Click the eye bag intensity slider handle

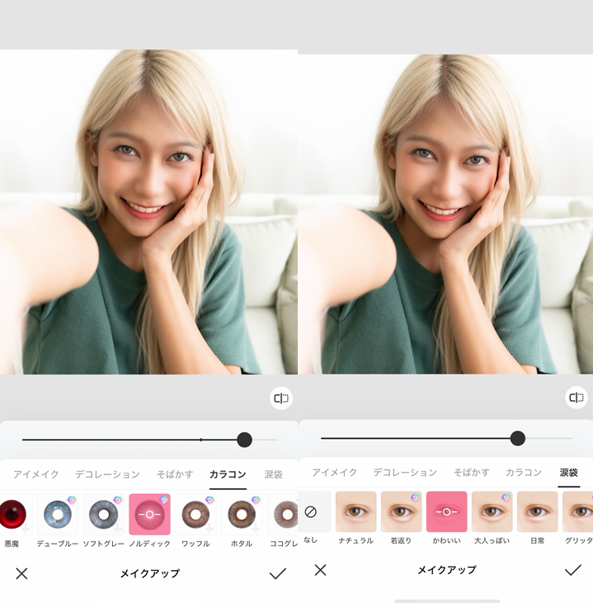518,438
